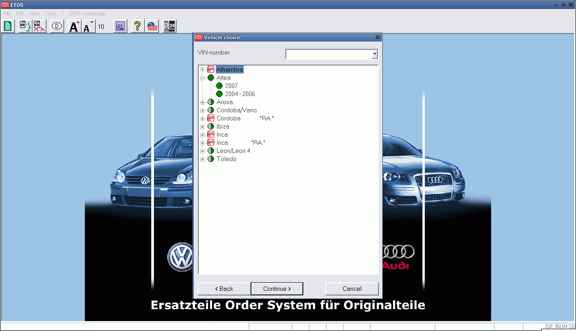
Task: Open the Edit menu
Action: [x=20, y=14]
